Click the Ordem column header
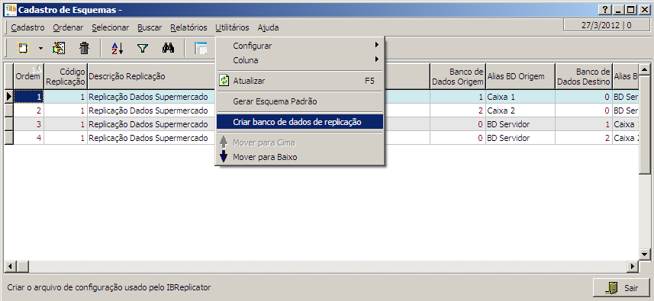This screenshot has height=301, width=654. click(29, 76)
